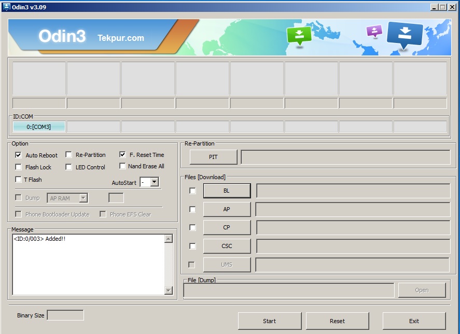The image size is (460, 334).
Task: Click the green download bubble icon in banner
Action: tap(299, 36)
